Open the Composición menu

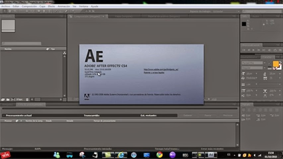click(29, 6)
